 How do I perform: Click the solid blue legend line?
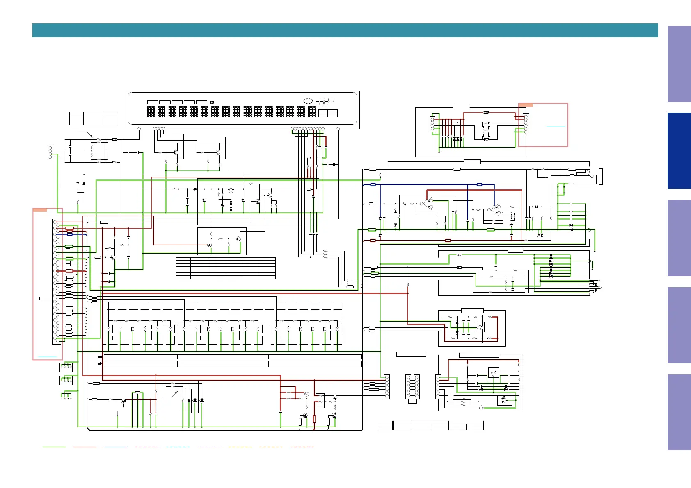pos(116,447)
